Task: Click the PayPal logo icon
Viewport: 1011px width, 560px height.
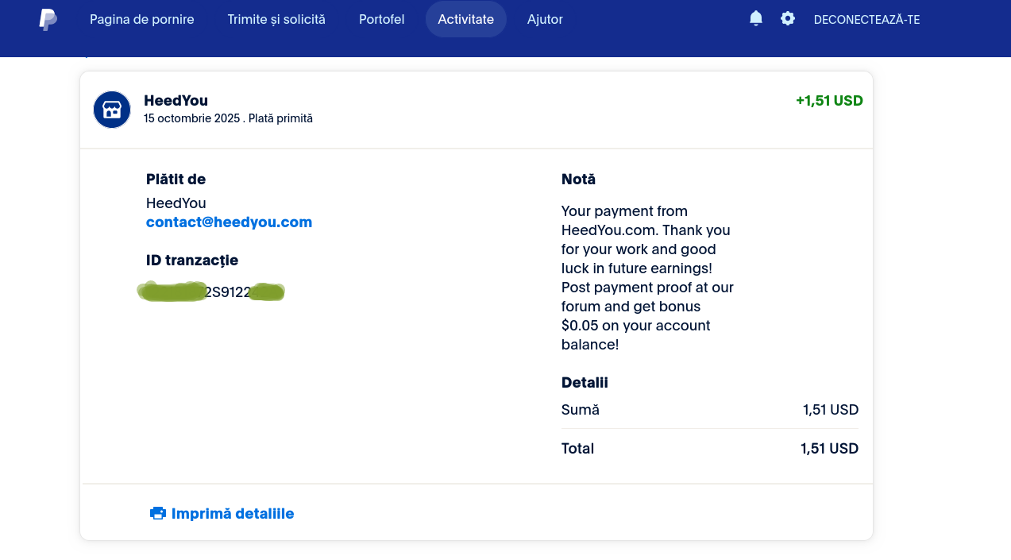Action: coord(48,20)
